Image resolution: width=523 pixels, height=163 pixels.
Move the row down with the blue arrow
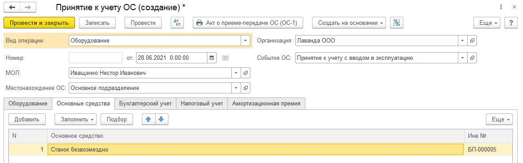click(x=161, y=119)
